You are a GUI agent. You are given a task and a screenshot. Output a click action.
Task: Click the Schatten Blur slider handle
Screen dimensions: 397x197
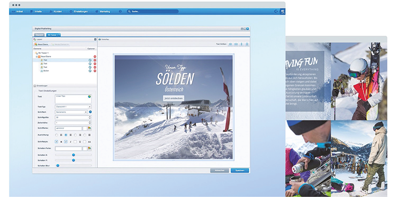[58, 165]
